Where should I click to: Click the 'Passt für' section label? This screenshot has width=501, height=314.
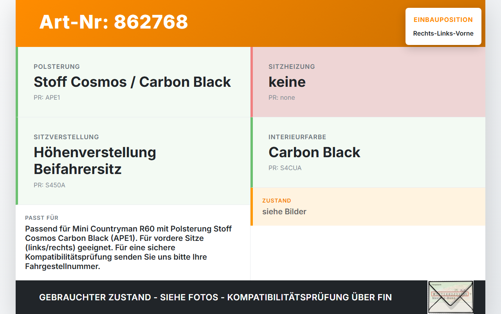[x=41, y=218]
